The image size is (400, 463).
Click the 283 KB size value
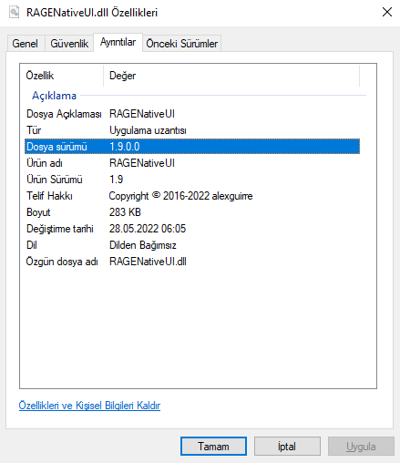tap(125, 212)
